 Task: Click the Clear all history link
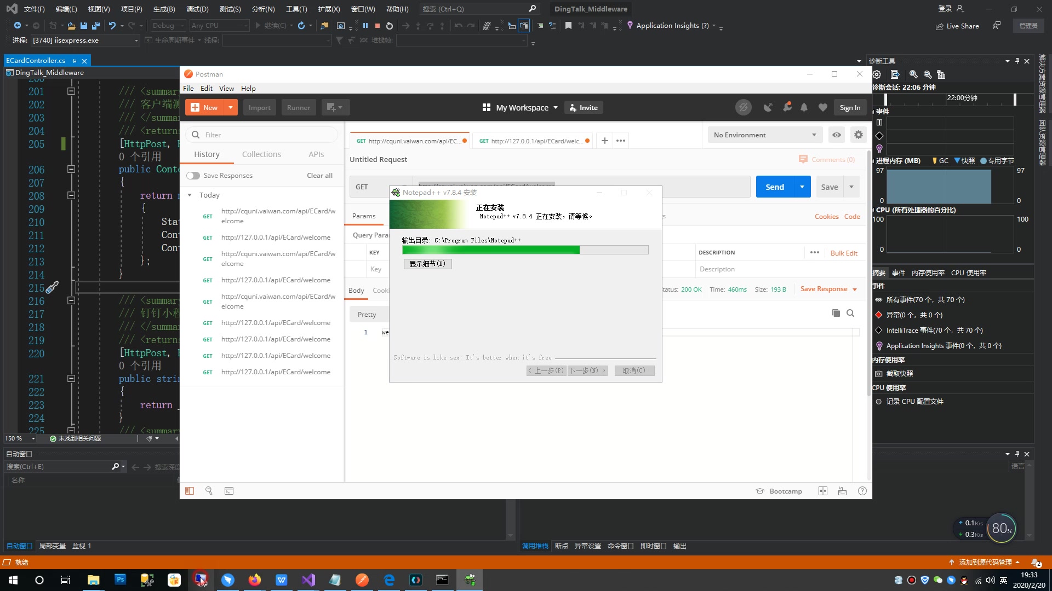click(x=319, y=176)
